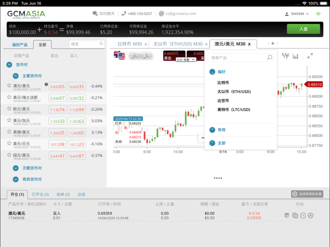The width and height of the screenshot is (330, 247).
Task: Expand the 次要货币对 group
Action: (x=16, y=168)
